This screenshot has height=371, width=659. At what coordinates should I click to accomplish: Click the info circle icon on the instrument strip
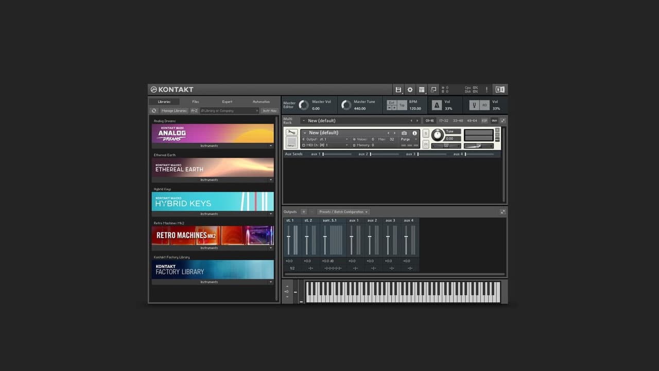click(415, 132)
